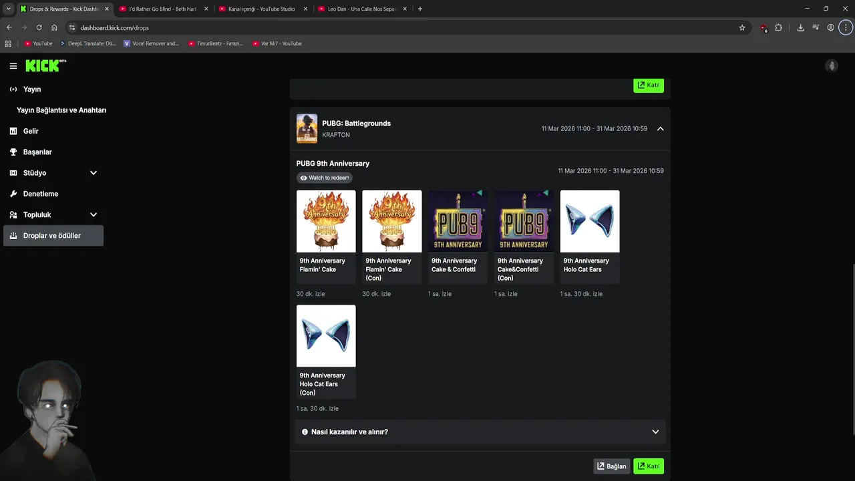Open 9th Anniversary Cake & Confetti thumbnail
Viewport: 855px width, 481px height.
point(458,221)
